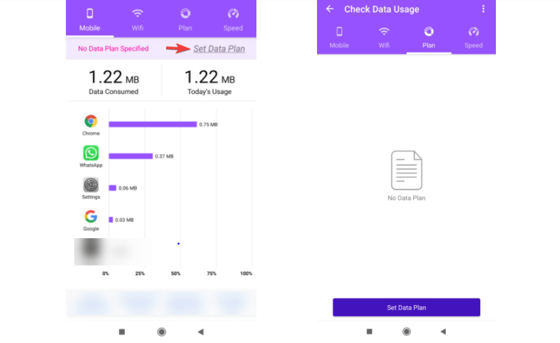Screen dimensions: 560x343
Task: Click the No Data Plan caption text
Action: point(406,198)
